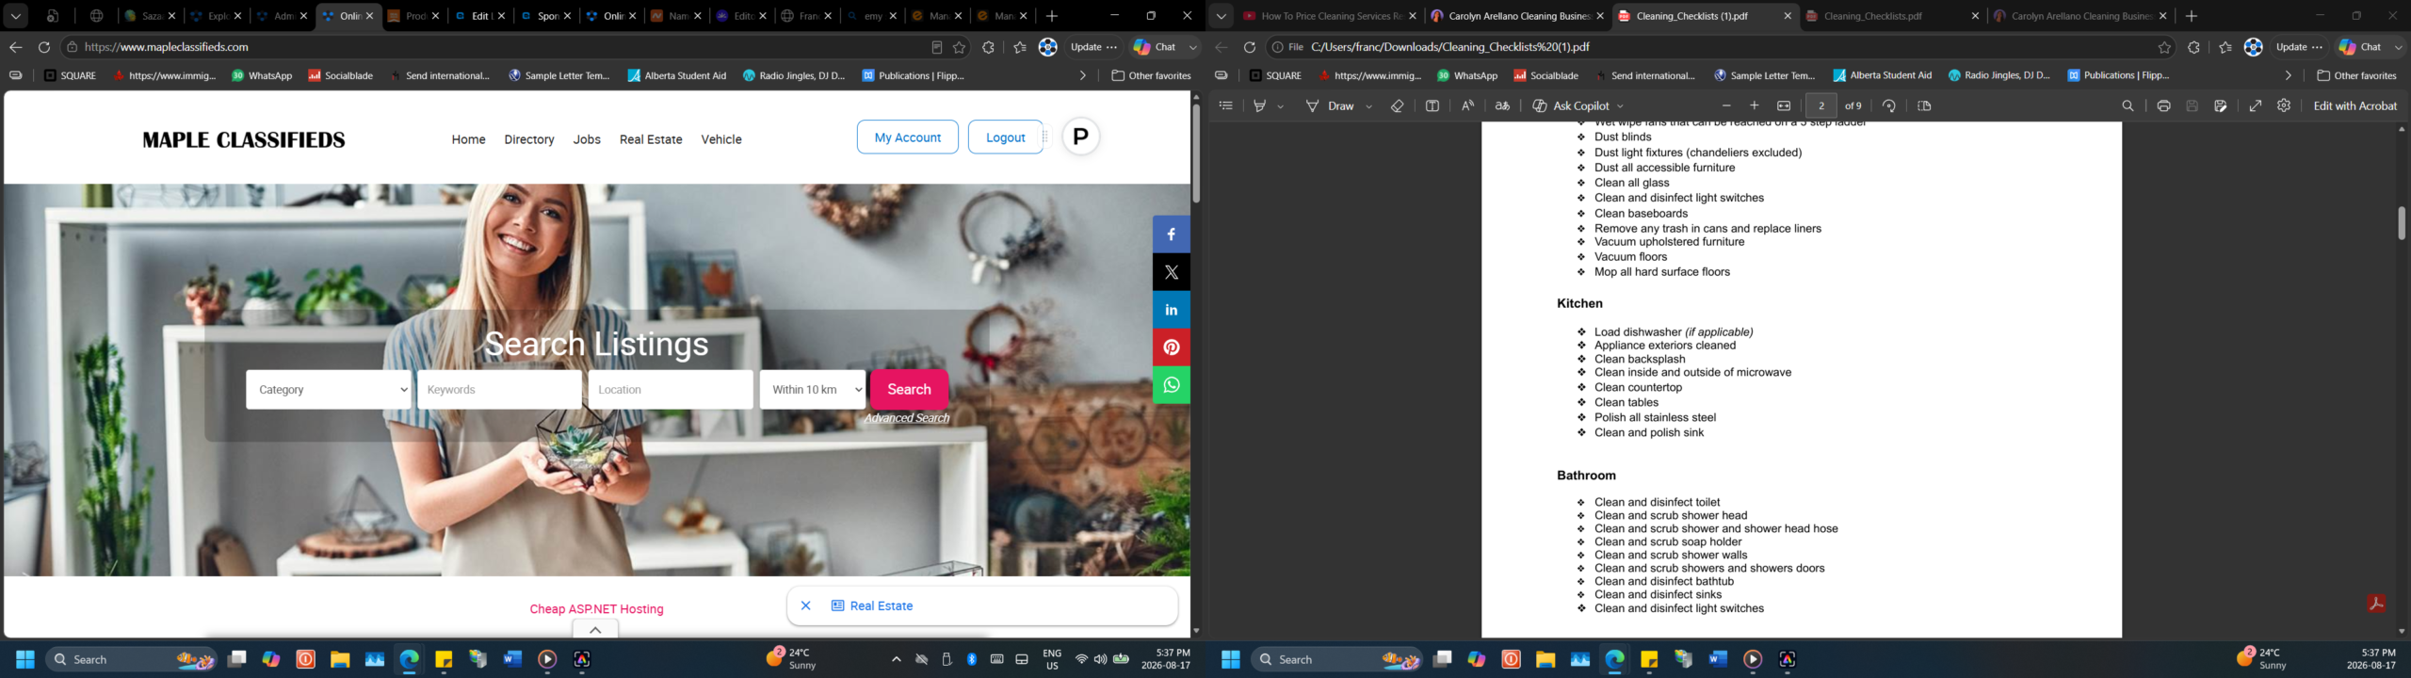Share the page on Pinterest

tap(1171, 347)
